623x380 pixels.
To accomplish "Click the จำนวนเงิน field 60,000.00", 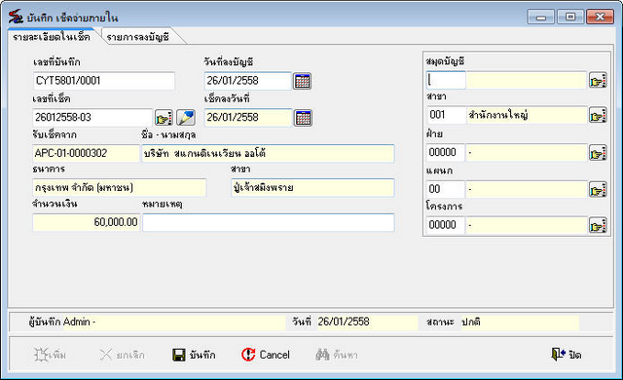I will (x=86, y=222).
